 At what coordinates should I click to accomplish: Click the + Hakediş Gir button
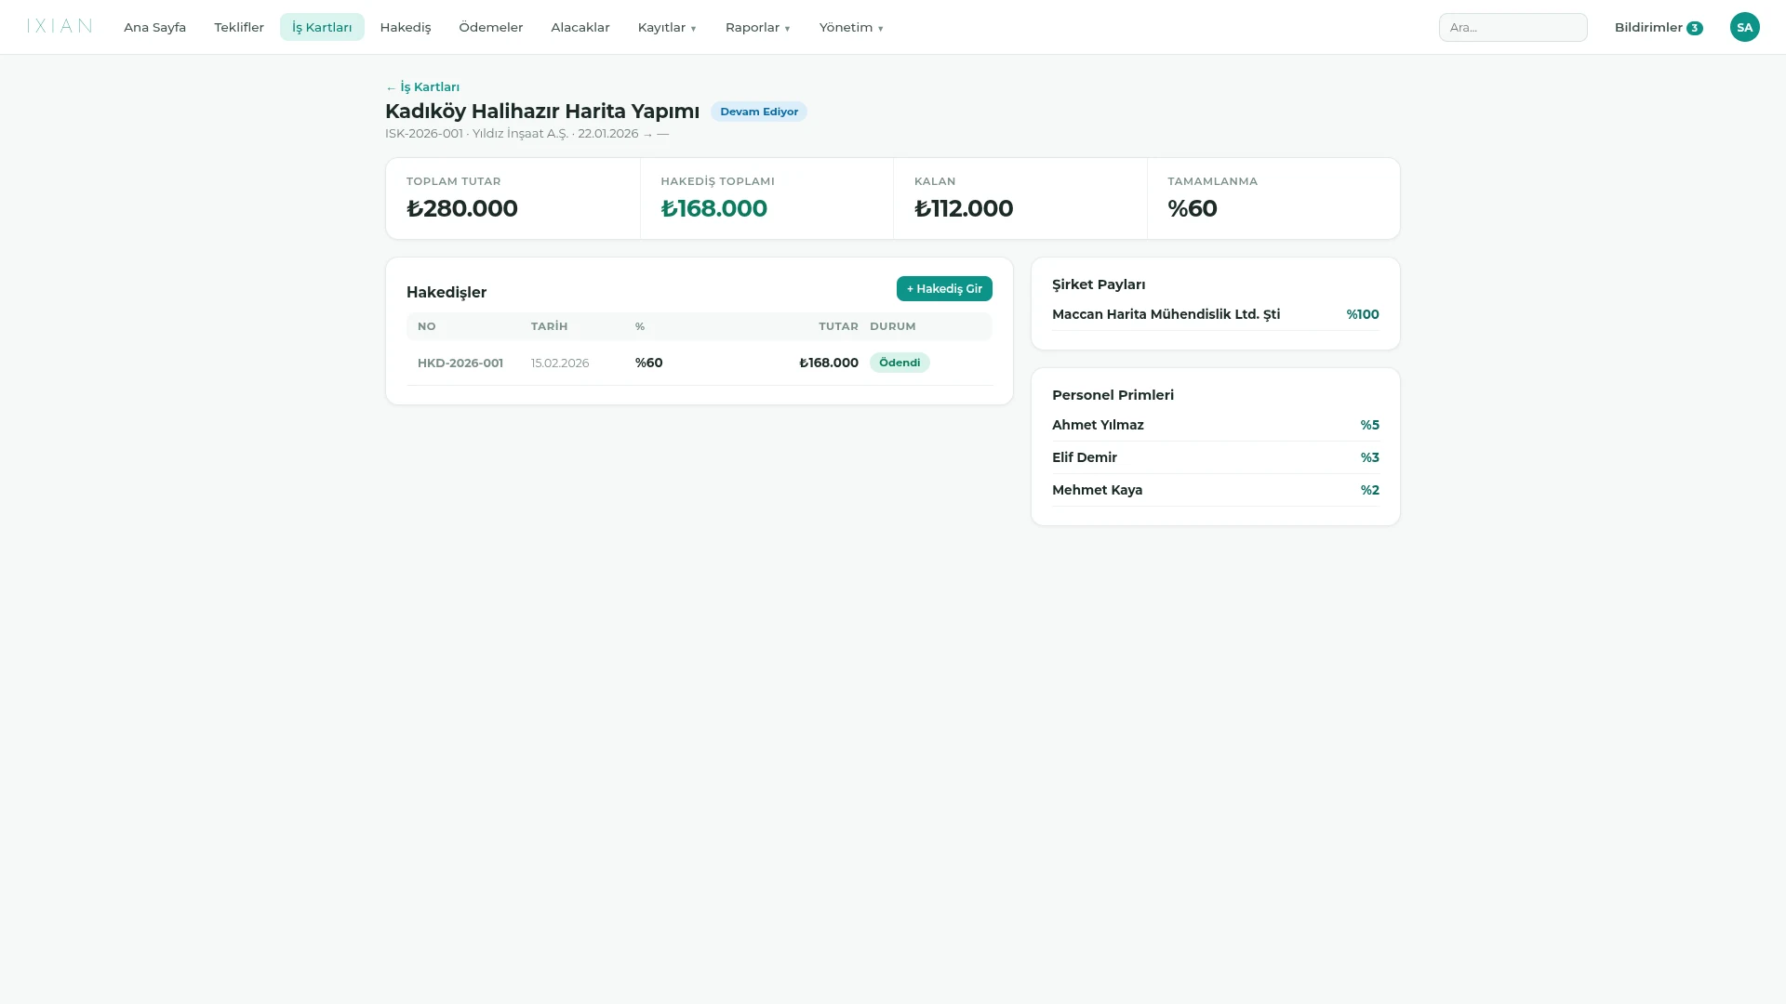coord(944,288)
